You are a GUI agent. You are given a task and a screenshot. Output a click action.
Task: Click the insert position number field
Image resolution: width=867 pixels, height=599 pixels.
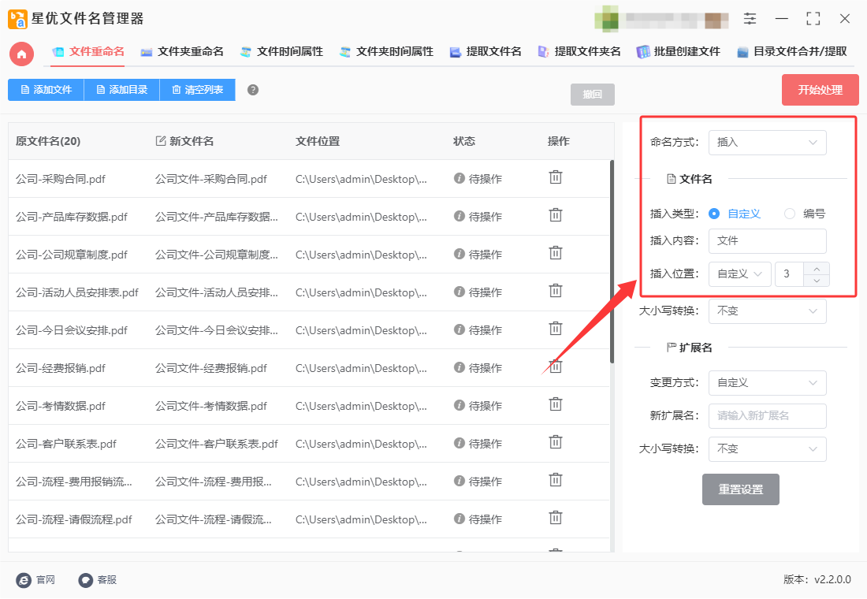point(789,273)
